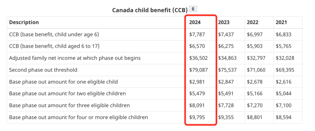Click the 2022 column header

[x=253, y=22]
